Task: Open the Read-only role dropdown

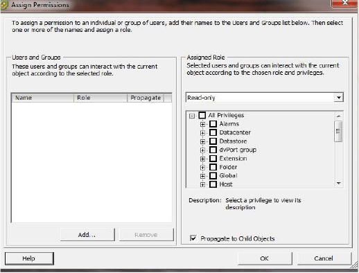Action: [x=339, y=98]
